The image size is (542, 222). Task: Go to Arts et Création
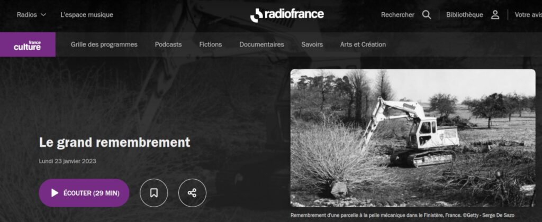point(363,44)
